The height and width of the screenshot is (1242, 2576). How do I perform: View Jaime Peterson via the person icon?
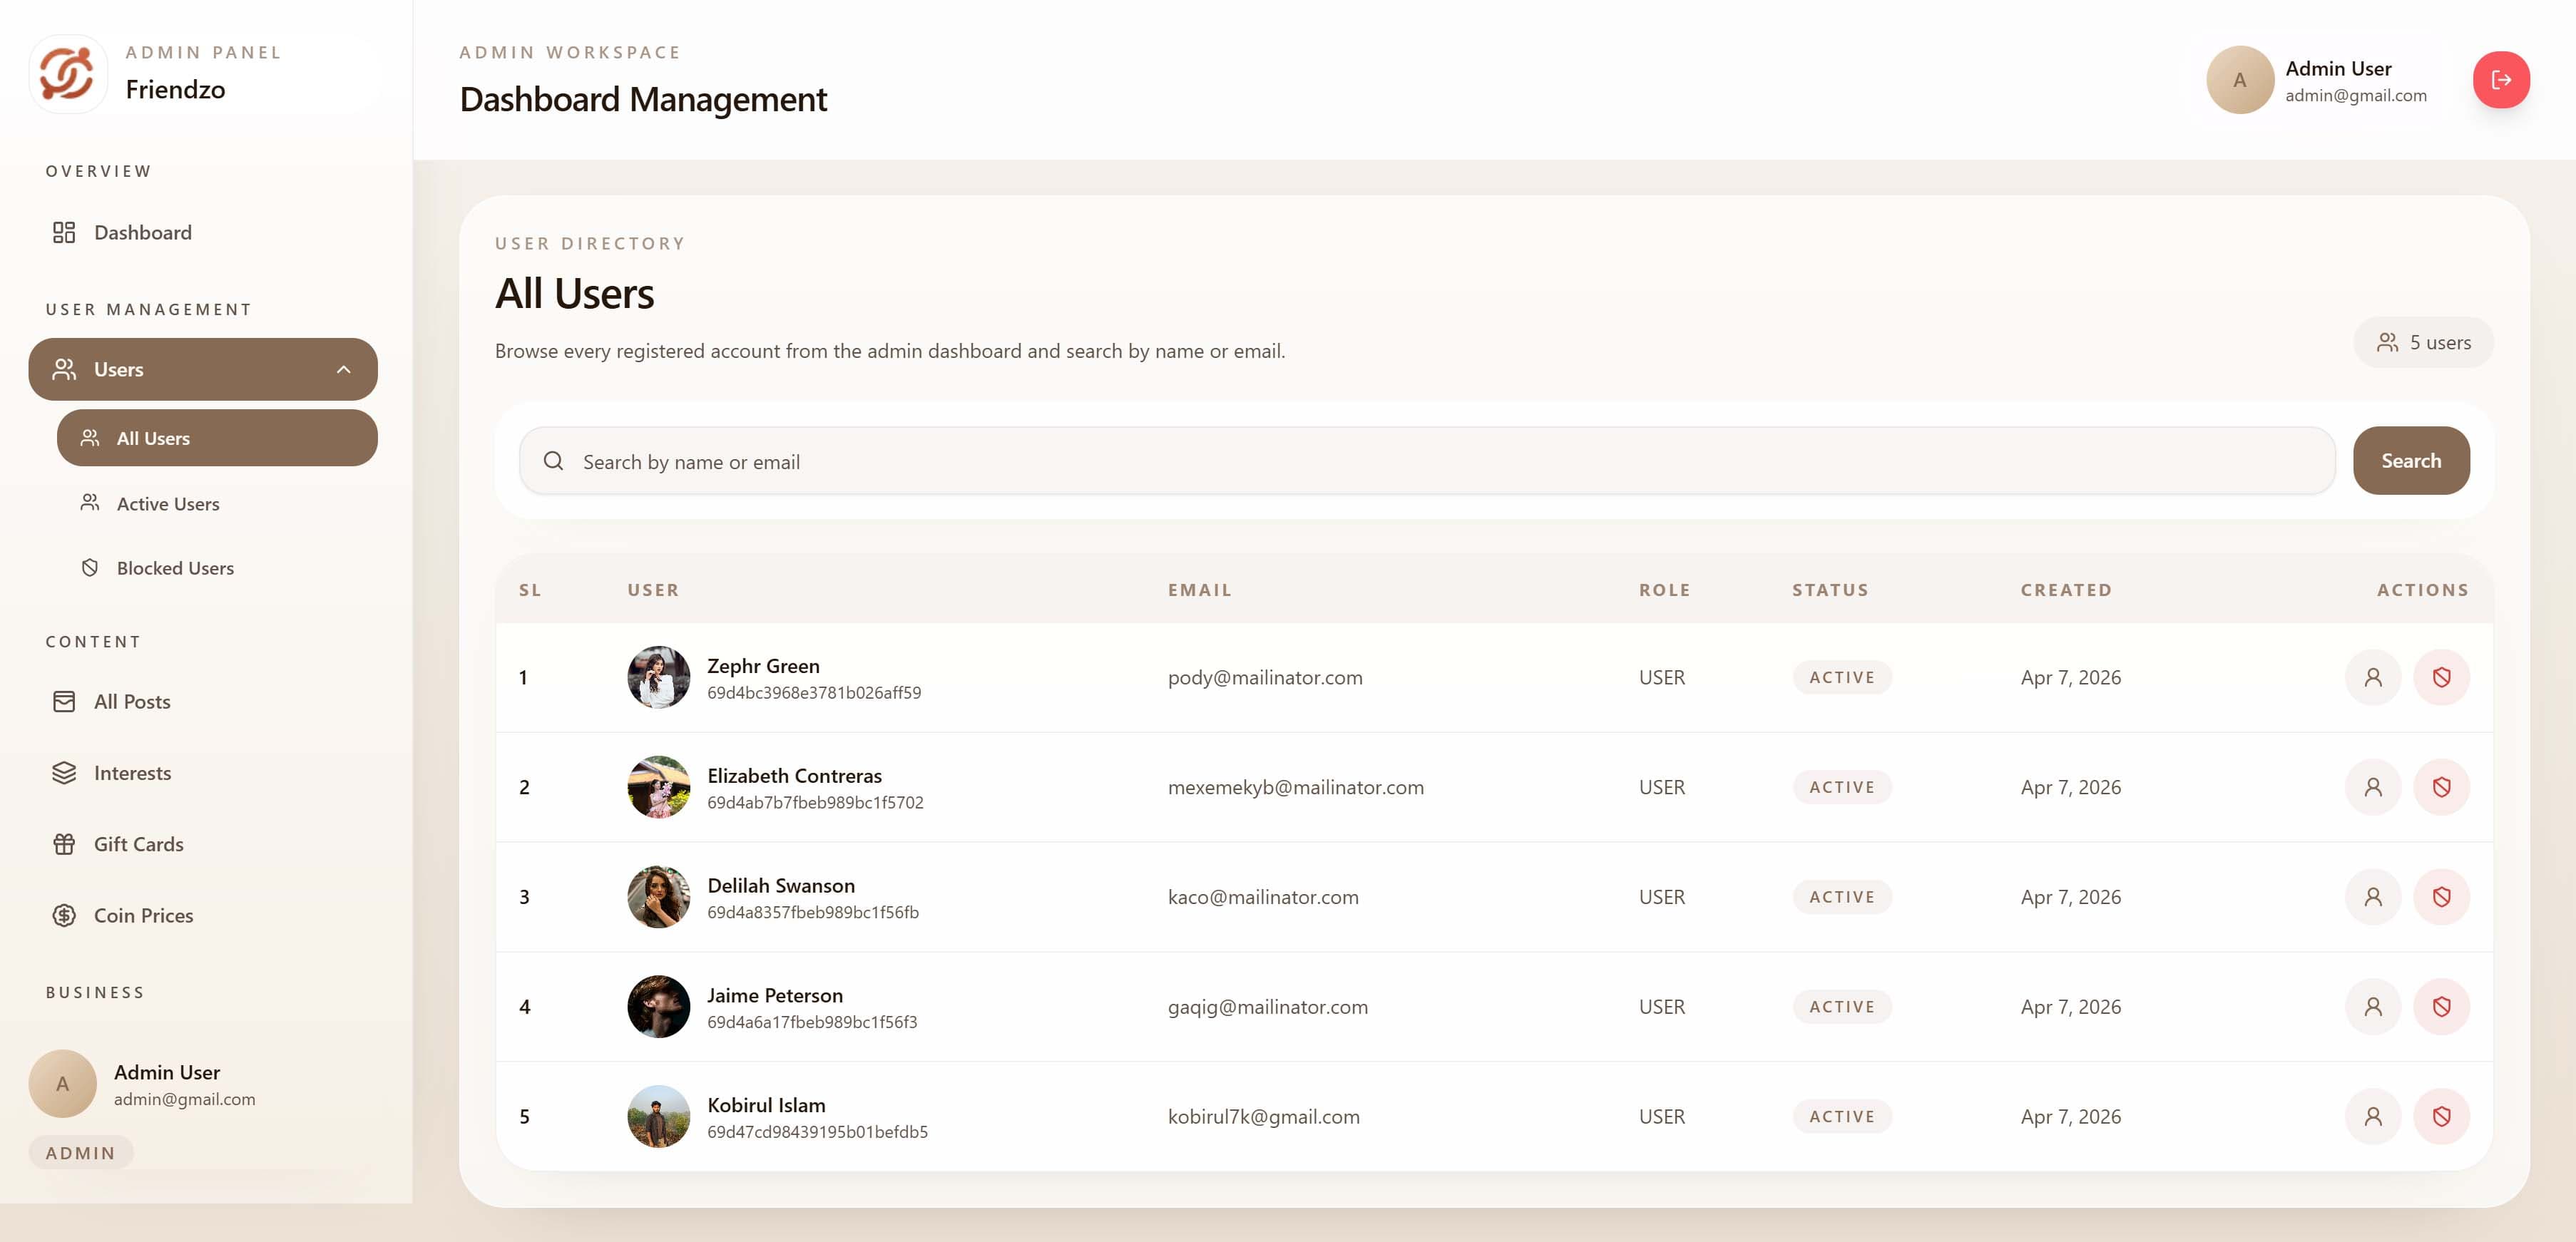pyautogui.click(x=2373, y=1006)
